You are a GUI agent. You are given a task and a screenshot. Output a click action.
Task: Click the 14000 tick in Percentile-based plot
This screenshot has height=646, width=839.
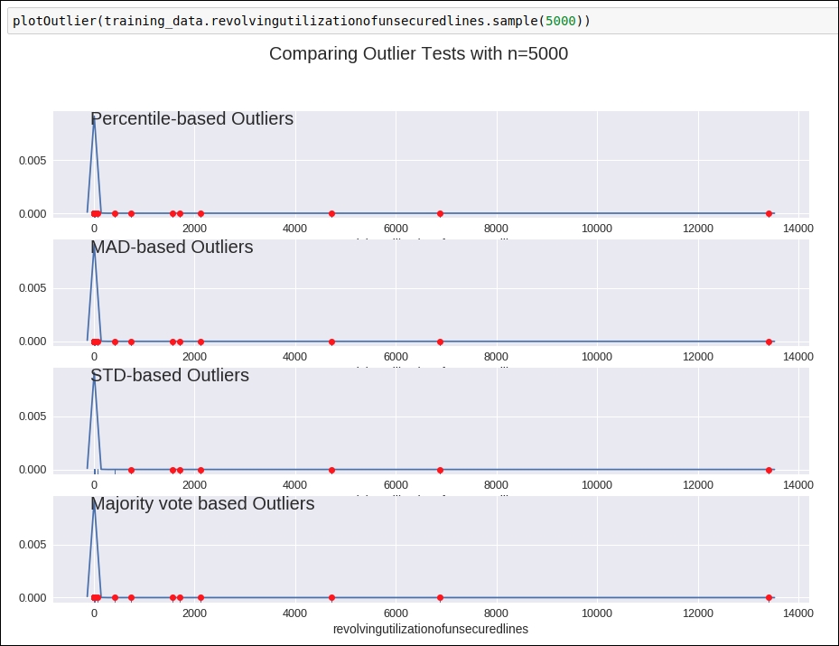coord(797,229)
